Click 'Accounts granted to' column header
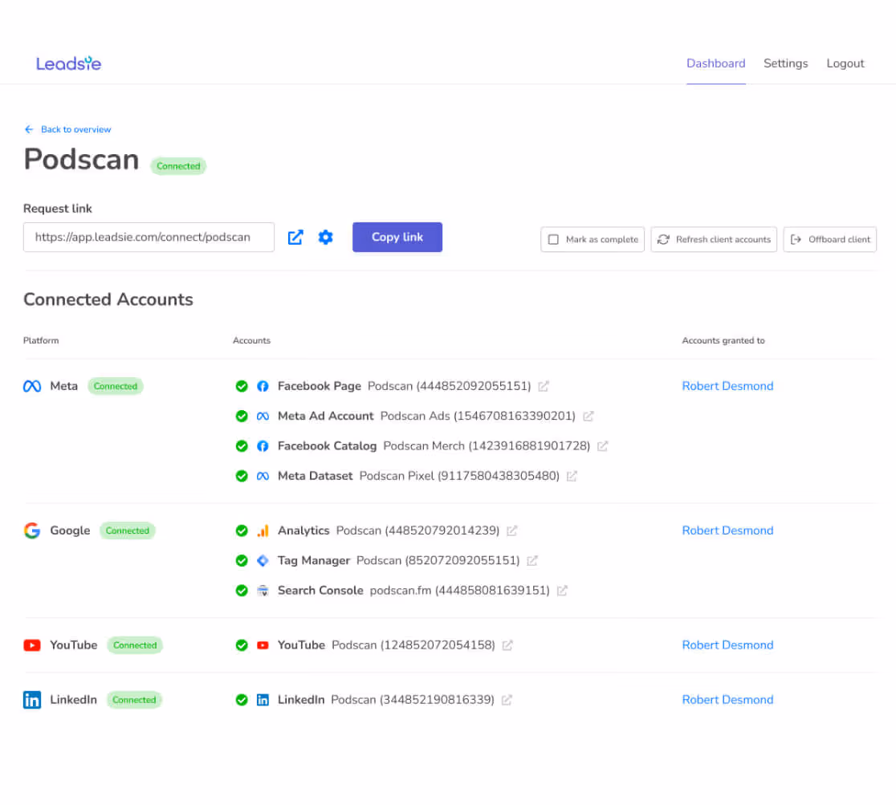Viewport: 896px width, 805px height. coord(723,340)
